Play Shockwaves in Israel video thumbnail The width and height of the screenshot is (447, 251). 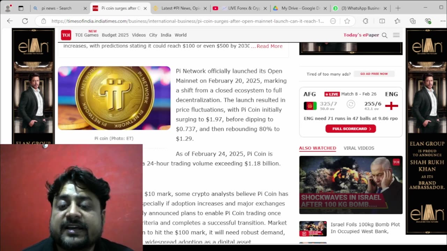tap(351, 185)
